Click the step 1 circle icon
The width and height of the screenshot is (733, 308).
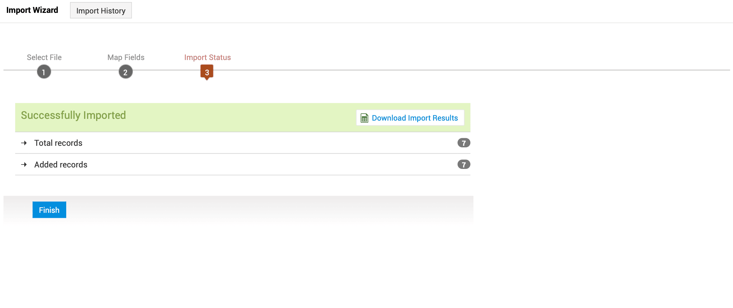pos(44,72)
